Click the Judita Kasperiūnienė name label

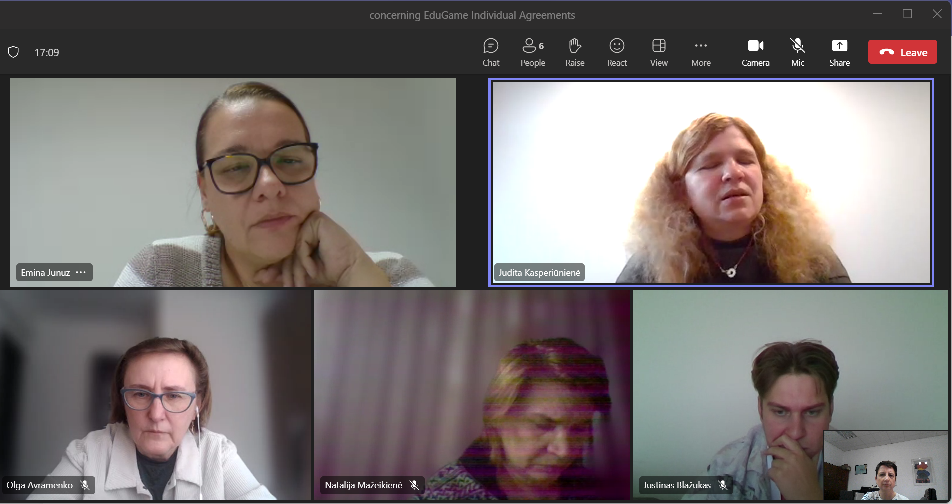(539, 273)
